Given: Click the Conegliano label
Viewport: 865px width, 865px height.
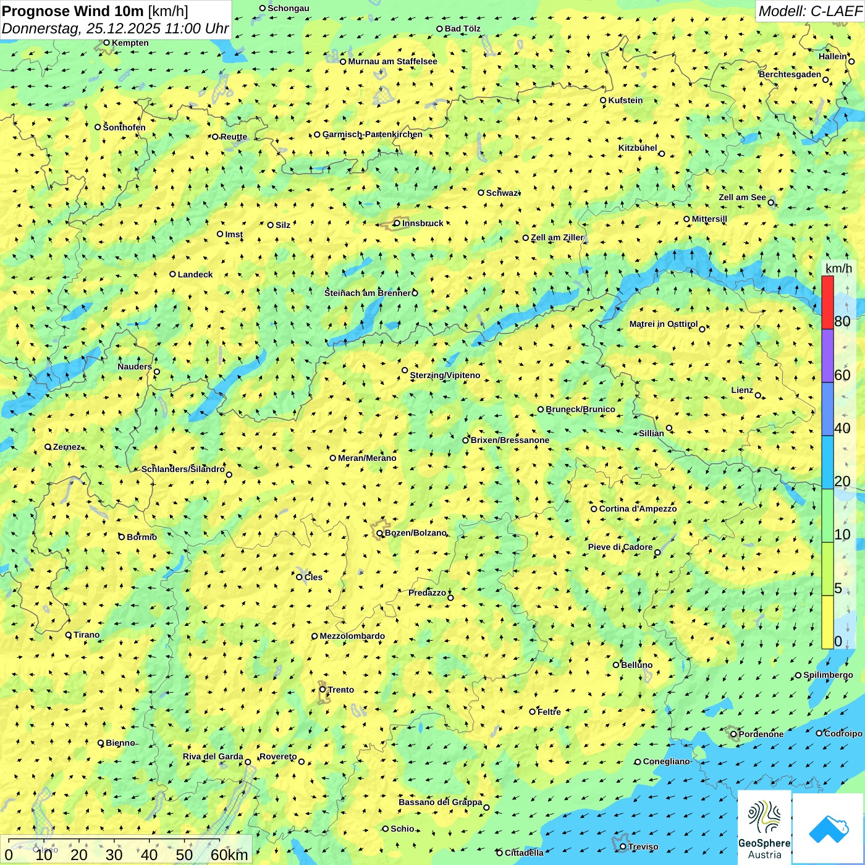Looking at the screenshot, I should click(666, 761).
